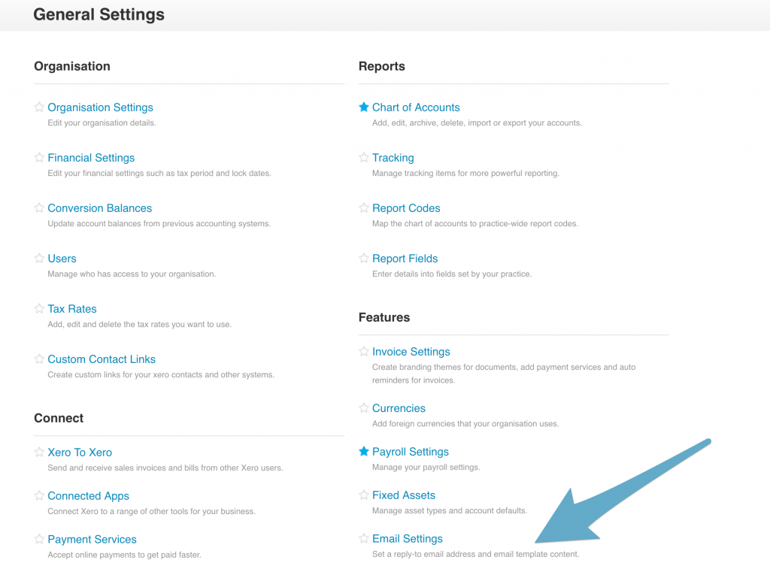Unfavorite Payroll Settings via its blue star
The width and height of the screenshot is (770, 581).
[364, 452]
